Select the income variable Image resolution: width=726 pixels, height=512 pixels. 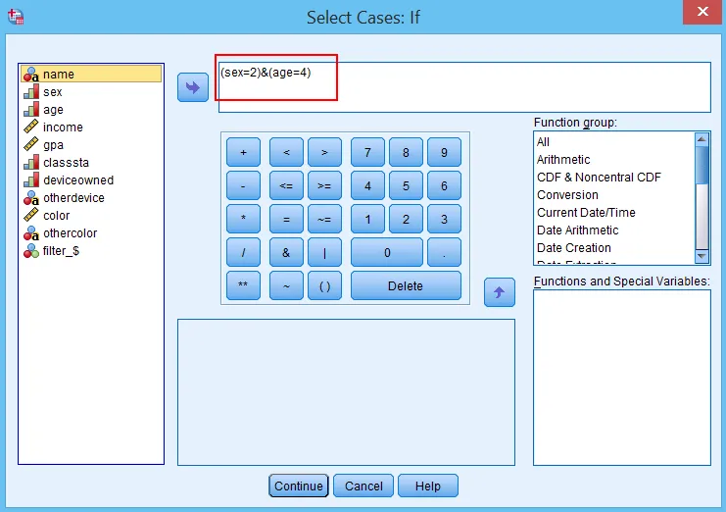tap(91, 127)
